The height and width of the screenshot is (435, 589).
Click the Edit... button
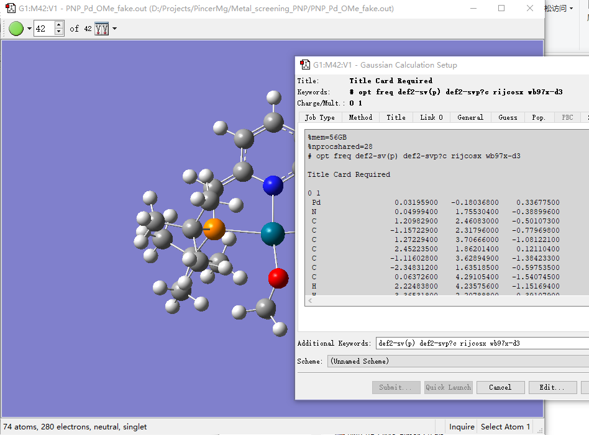(552, 387)
